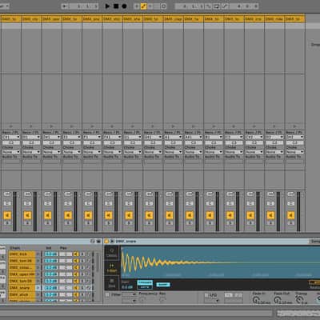Image resolution: width=320 pixels, height=320 pixels.
Task: Mute the DMX_open HH chain speaker icon
Action: tap(76, 274)
